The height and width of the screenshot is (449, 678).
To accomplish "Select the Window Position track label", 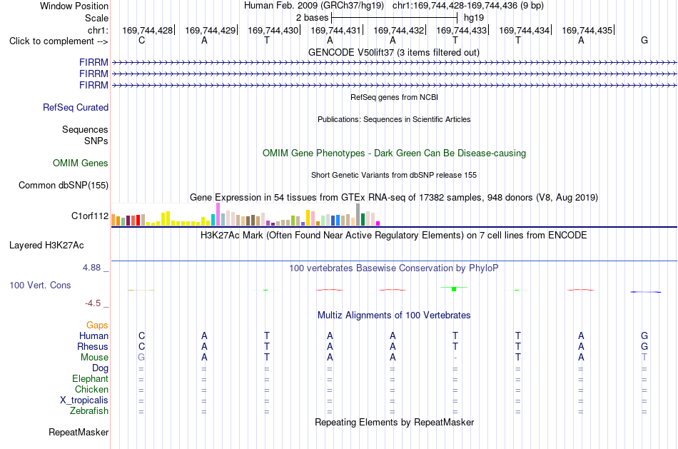I will pyautogui.click(x=74, y=6).
